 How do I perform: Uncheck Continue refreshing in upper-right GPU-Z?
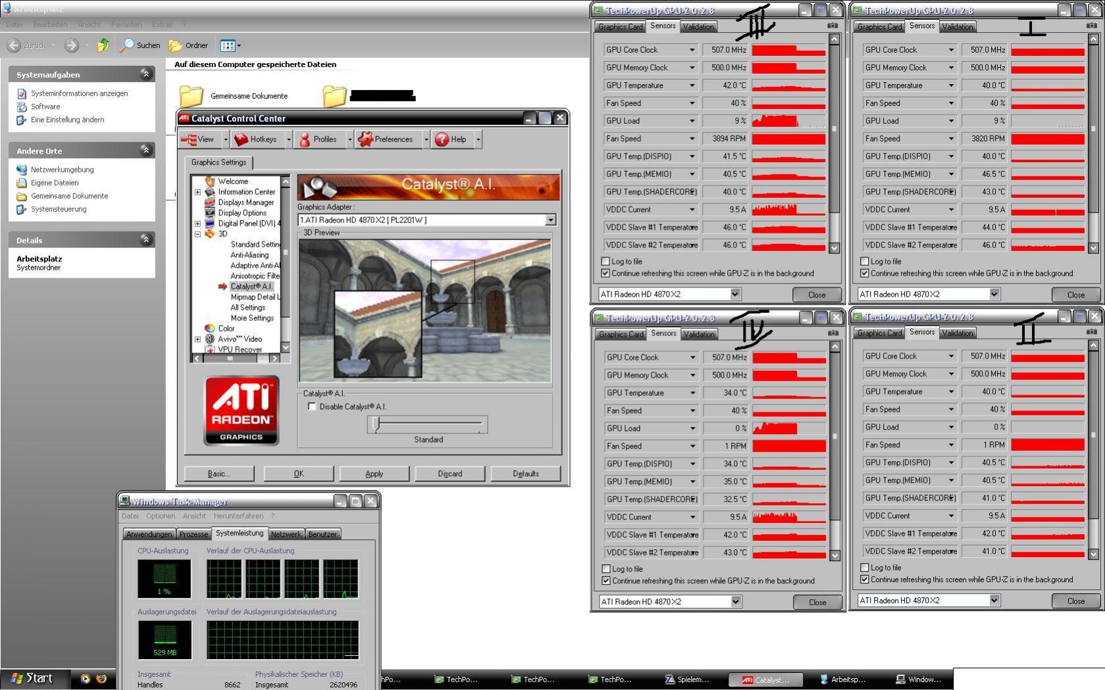point(865,274)
